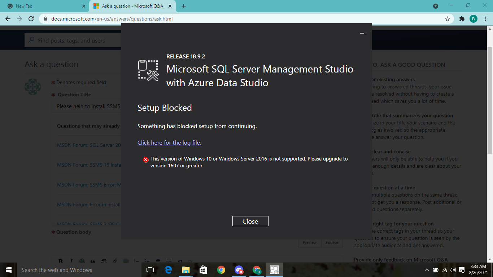Insert an image into the question body

click(126, 261)
